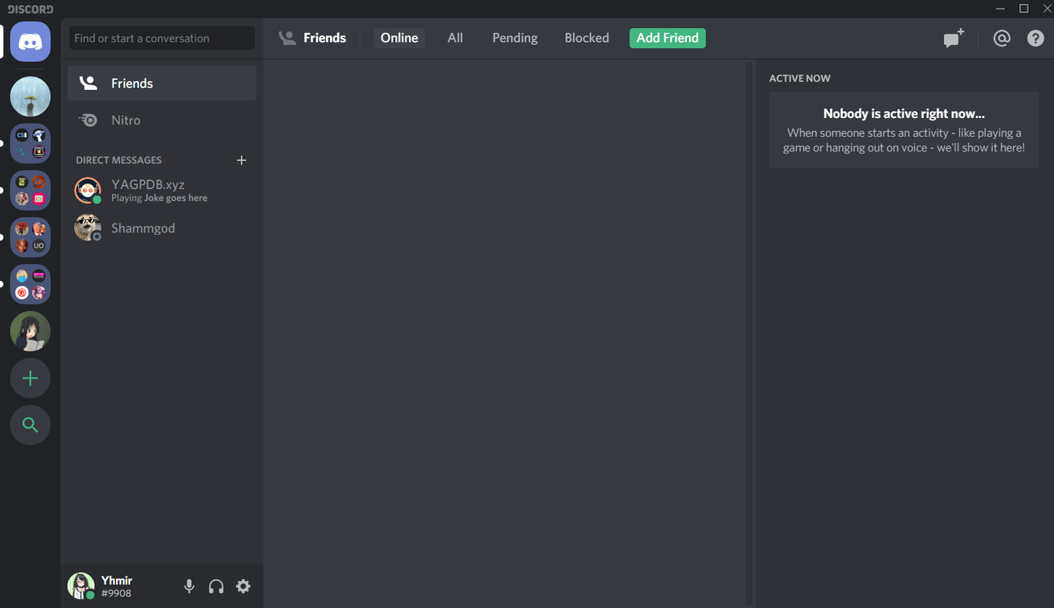
Task: Click the Friends header icon
Action: coord(287,38)
